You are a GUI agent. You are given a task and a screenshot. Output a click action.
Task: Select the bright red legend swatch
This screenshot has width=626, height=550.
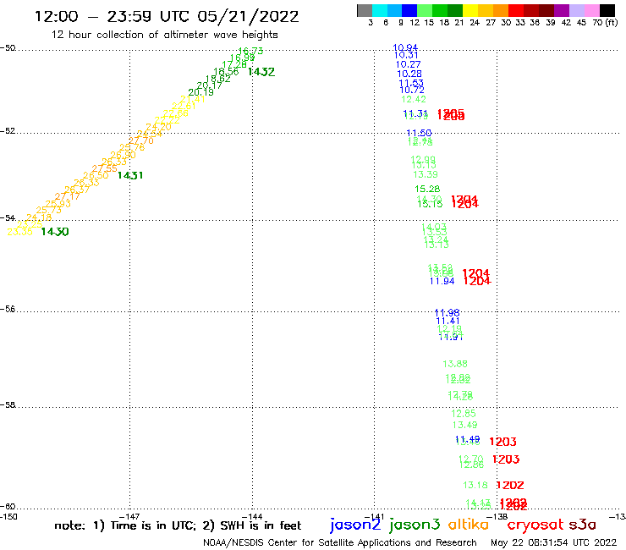point(516,10)
